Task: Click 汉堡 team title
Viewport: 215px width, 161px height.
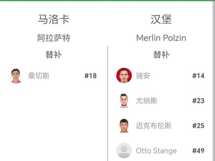Action: click(x=161, y=19)
